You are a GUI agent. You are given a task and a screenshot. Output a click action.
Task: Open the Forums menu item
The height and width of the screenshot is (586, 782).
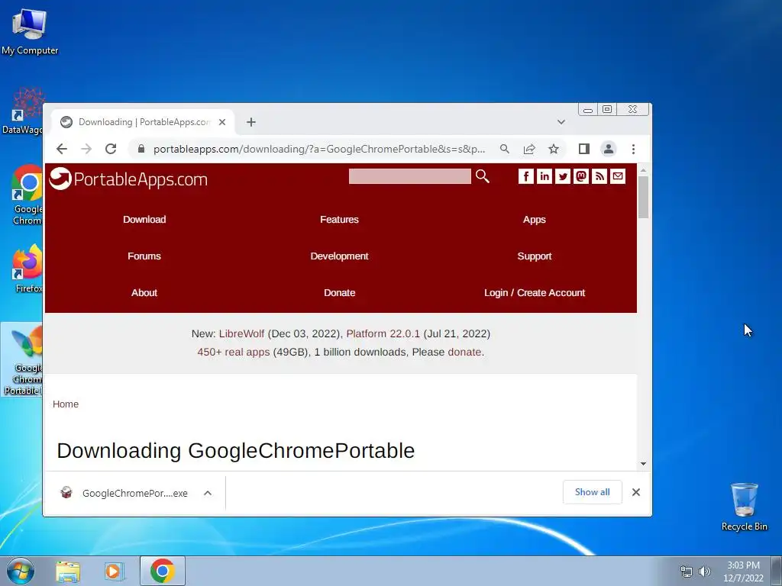(x=144, y=256)
